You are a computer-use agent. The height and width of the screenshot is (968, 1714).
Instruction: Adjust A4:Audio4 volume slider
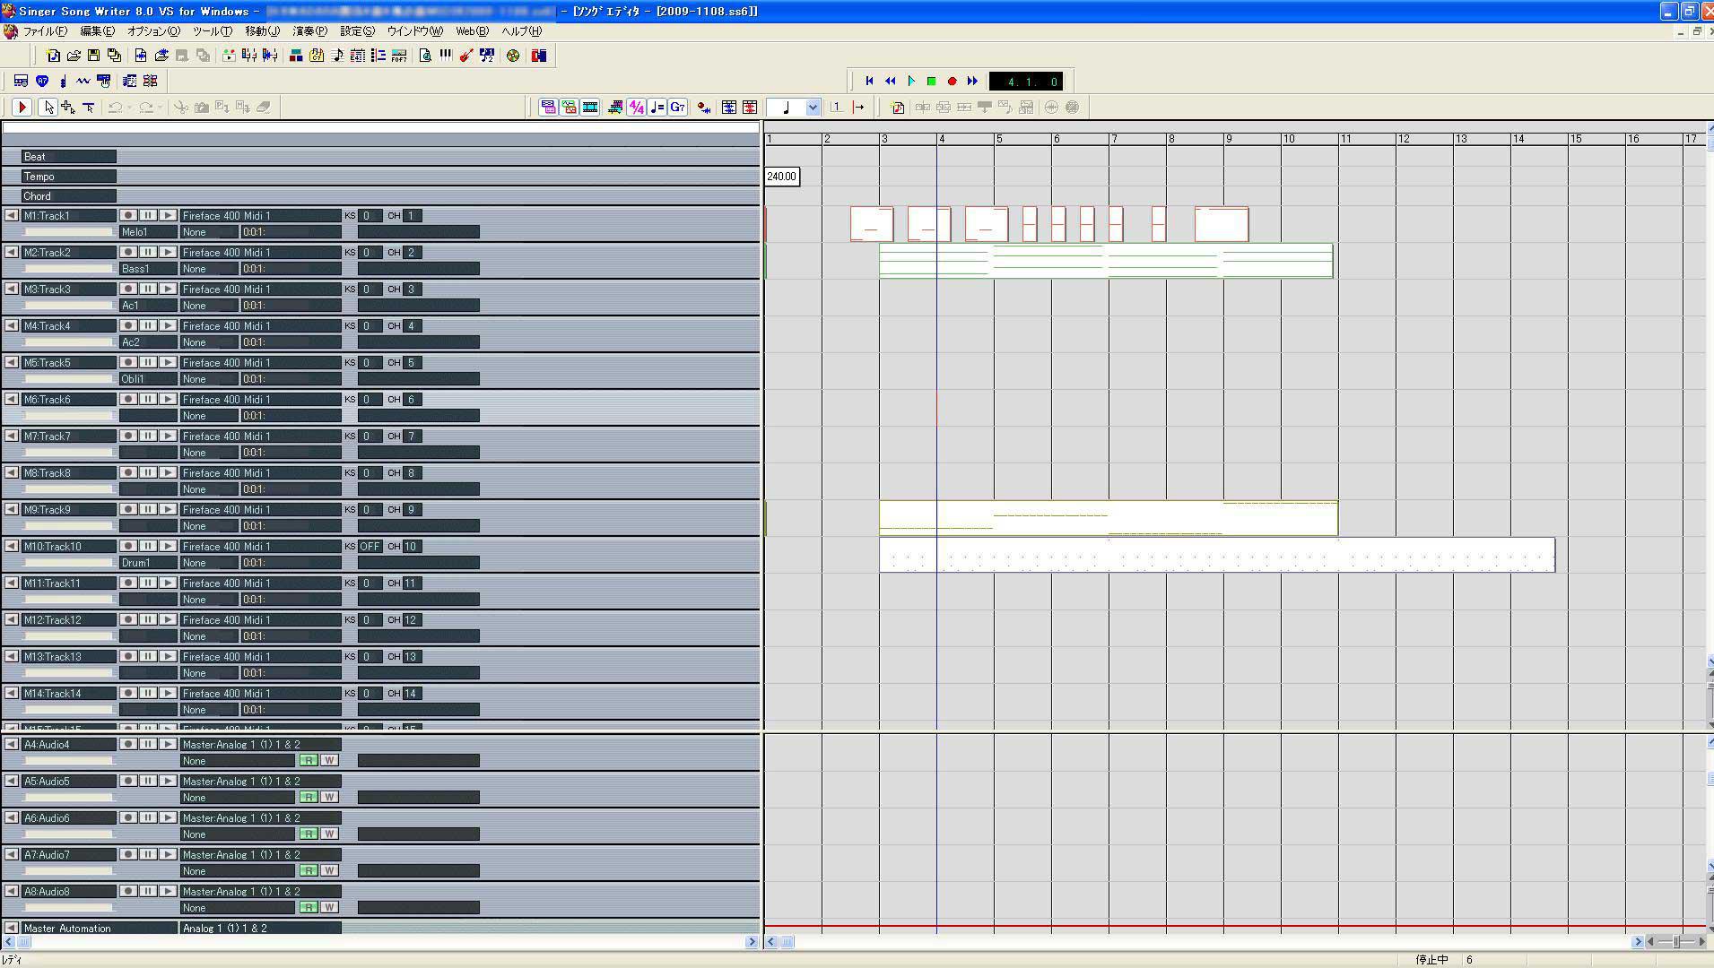[69, 760]
